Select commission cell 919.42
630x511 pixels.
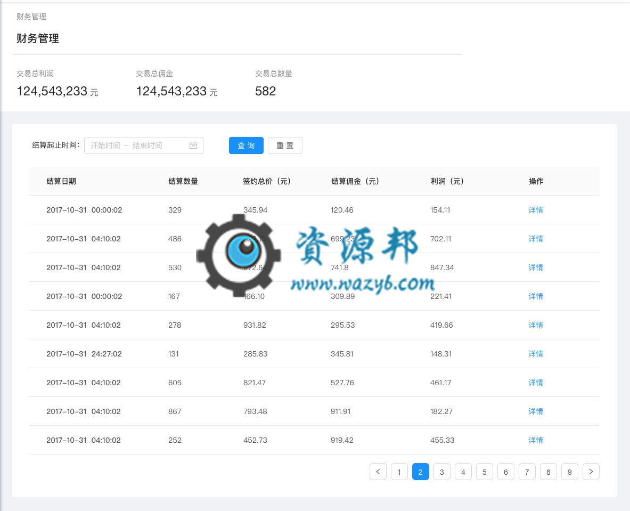tap(342, 440)
